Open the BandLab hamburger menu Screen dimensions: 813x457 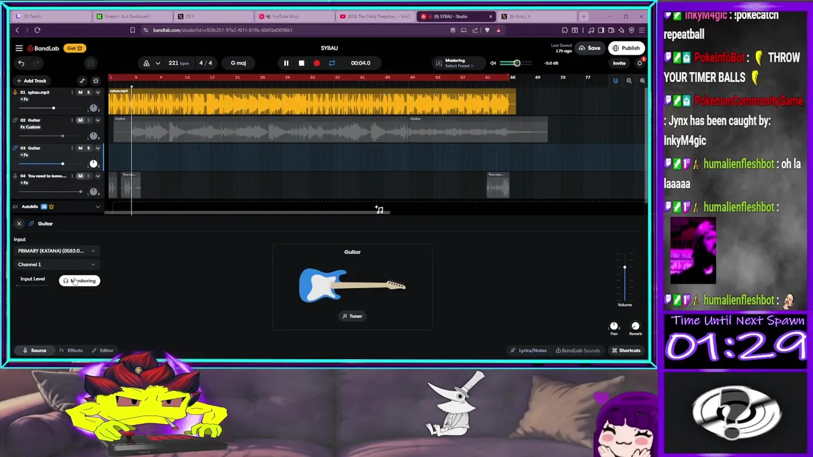[19, 48]
